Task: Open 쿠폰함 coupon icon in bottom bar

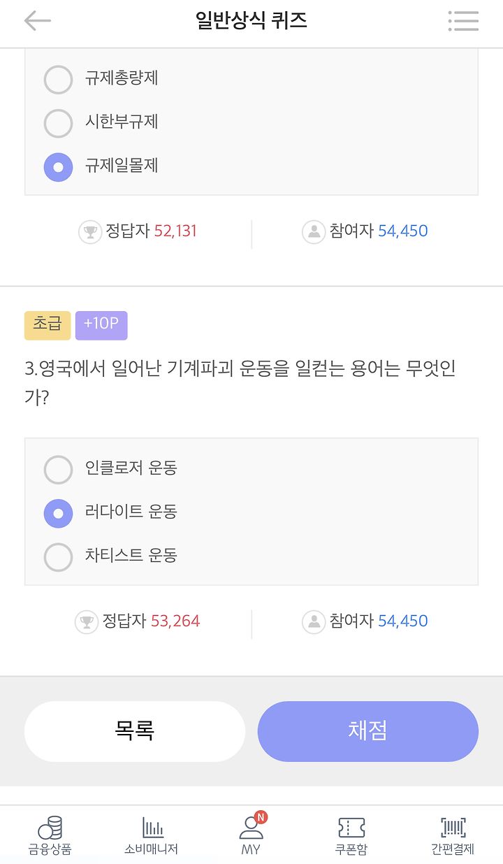Action: [x=351, y=828]
